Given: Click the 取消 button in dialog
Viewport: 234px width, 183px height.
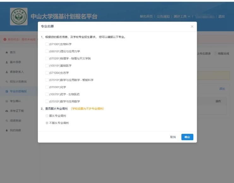Looking at the screenshot, I should coord(173,137).
